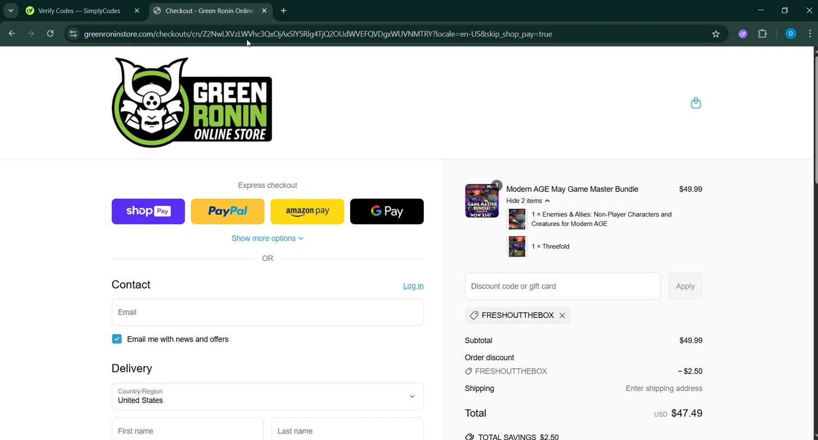Focus the Email input field
818x440 pixels.
[x=267, y=313]
